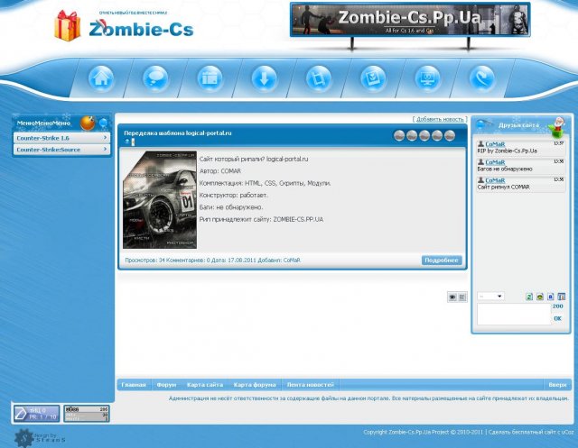Image resolution: width=578 pixels, height=448 pixels.
Task: Click the chat controls panel icon
Action: (x=562, y=297)
